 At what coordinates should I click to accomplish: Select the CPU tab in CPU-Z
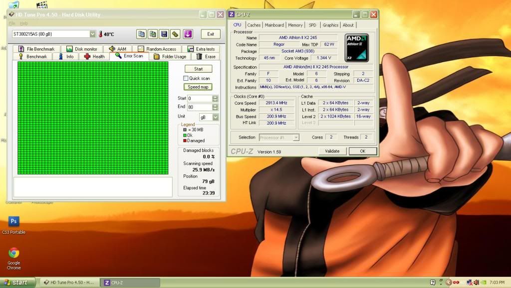pos(237,25)
